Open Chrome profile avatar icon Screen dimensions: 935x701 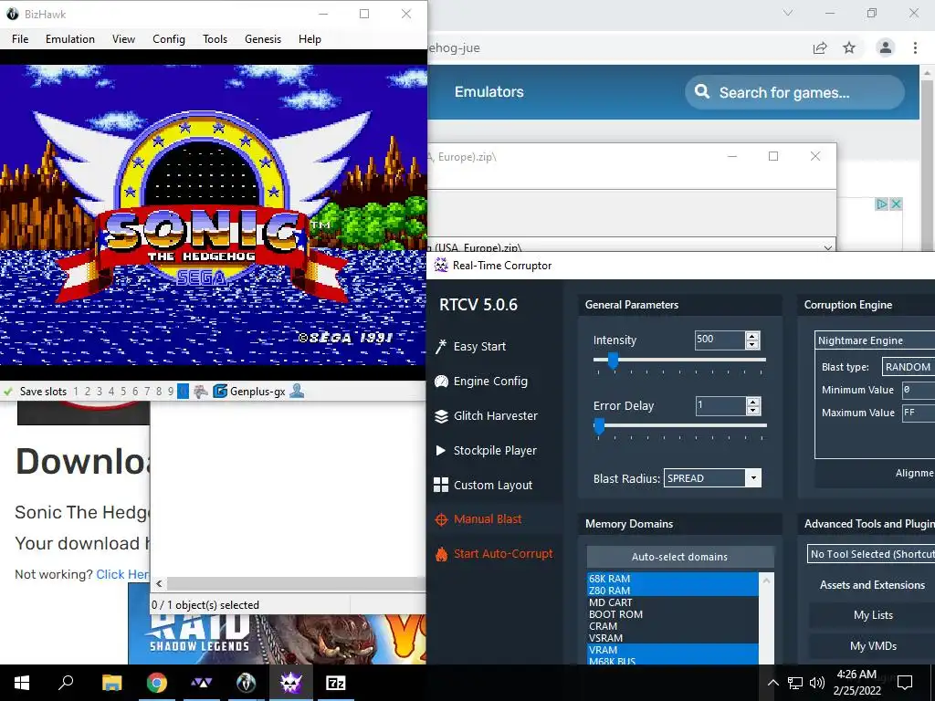(x=886, y=47)
